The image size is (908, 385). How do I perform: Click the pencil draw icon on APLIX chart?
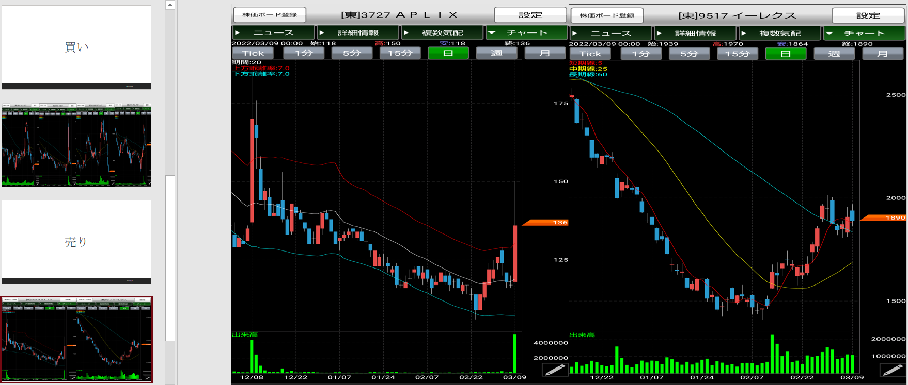coord(554,370)
